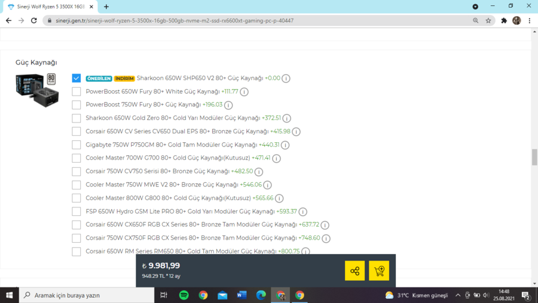The height and width of the screenshot is (303, 538).
Task: Open Windows Start menu
Action: click(9, 295)
